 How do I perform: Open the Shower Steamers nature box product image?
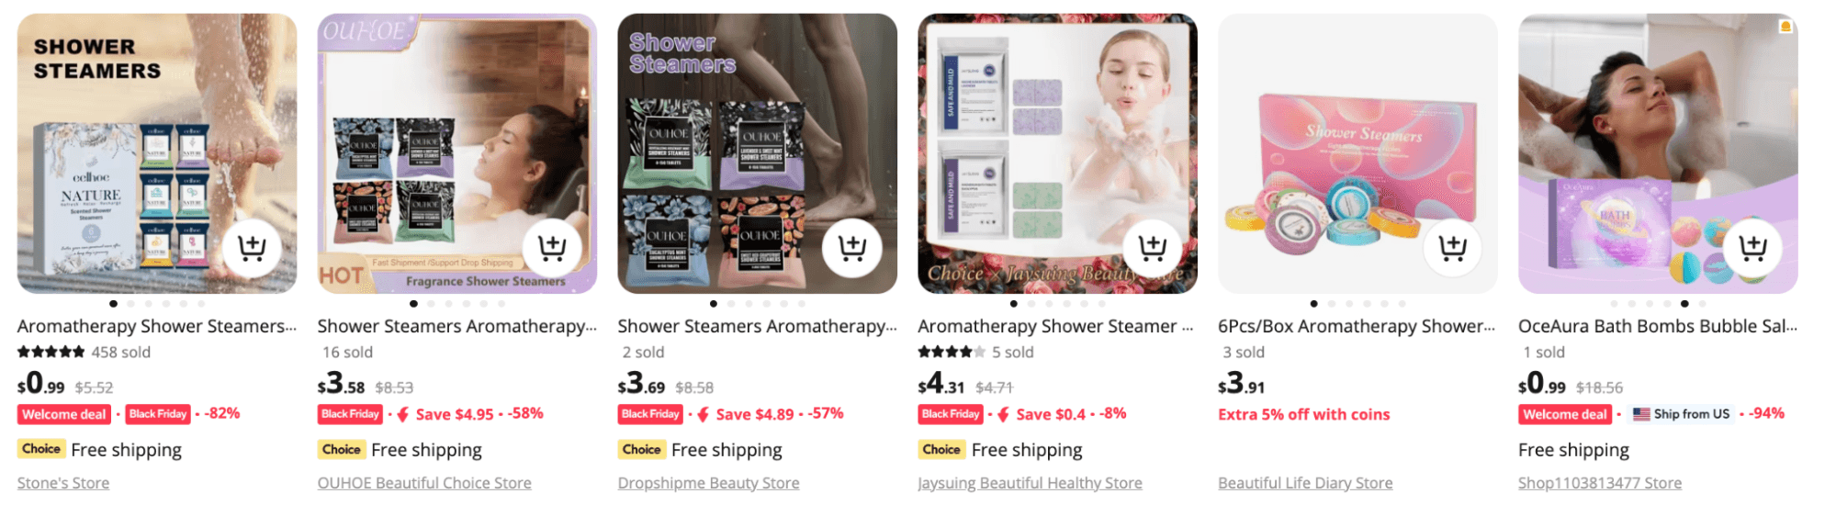click(x=157, y=153)
